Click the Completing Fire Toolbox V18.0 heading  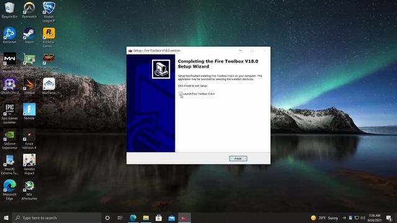click(x=218, y=64)
